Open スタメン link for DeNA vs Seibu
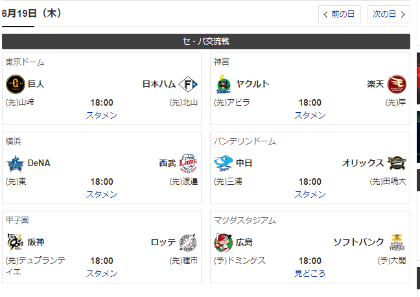 tap(102, 195)
